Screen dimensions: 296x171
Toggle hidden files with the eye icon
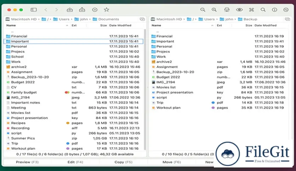tap(239, 10)
